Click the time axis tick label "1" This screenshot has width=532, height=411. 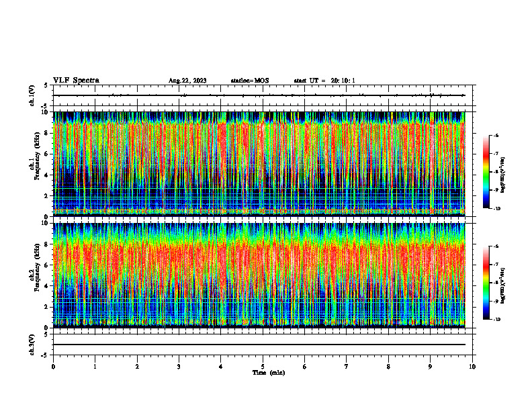pos(95,367)
